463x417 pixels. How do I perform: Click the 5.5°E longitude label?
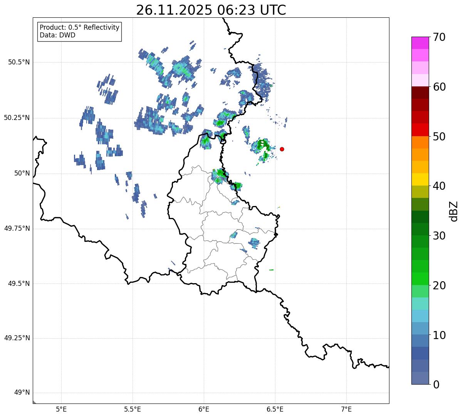coord(133,410)
